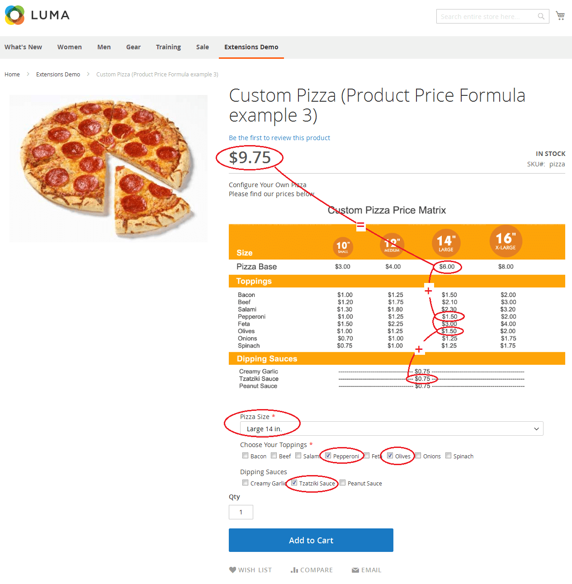Screen dimensions: 572x584
Task: Open 'Be the first to review' link
Action: pos(279,138)
